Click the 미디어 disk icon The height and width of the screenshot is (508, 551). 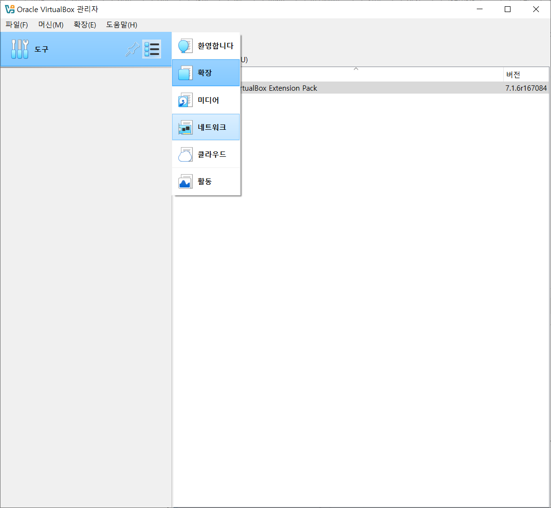coord(185,100)
